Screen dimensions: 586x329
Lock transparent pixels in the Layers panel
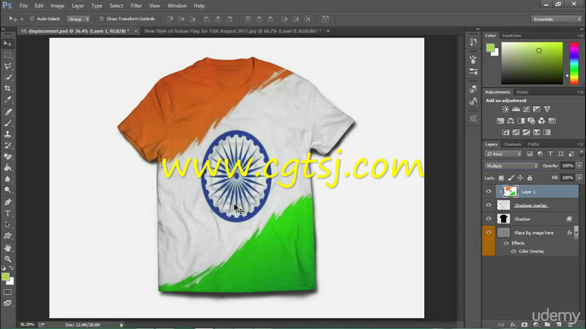tap(501, 178)
